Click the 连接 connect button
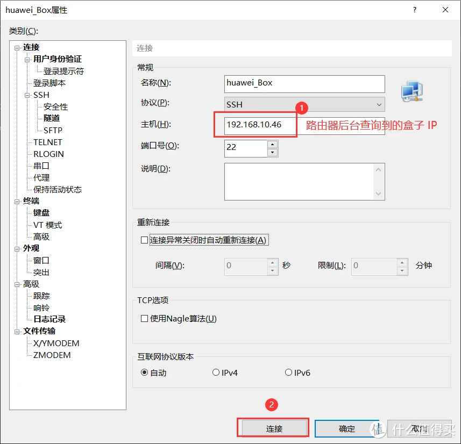461x444 pixels. [274, 429]
